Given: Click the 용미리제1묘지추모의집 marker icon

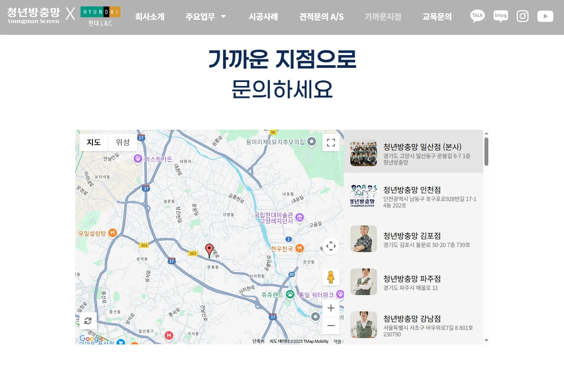Looking at the screenshot, I should pos(312,141).
